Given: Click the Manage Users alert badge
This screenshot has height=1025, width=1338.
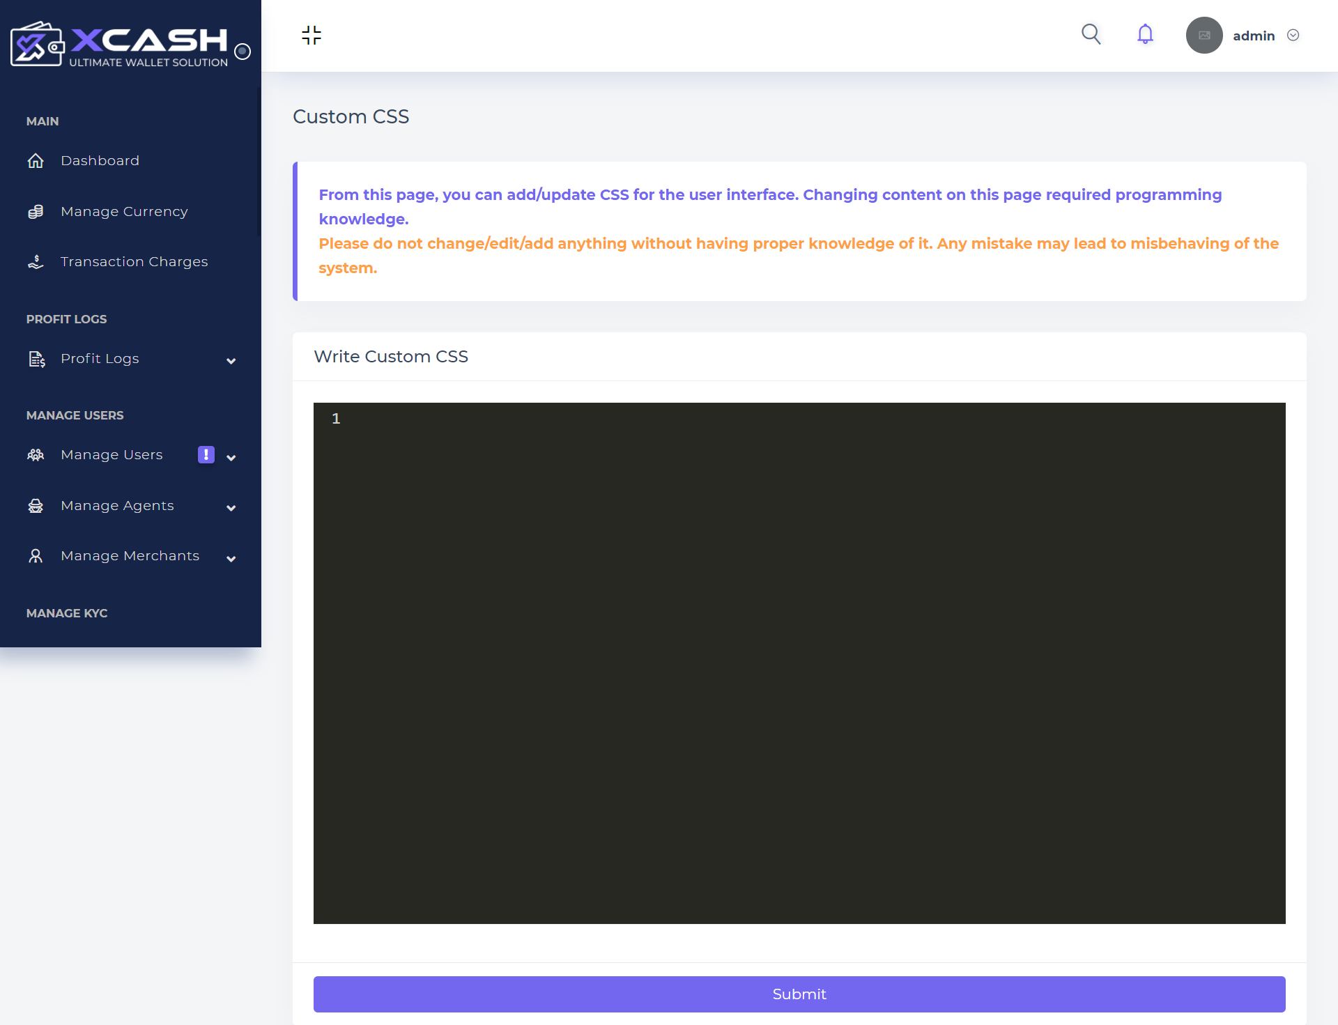Looking at the screenshot, I should tap(206, 454).
